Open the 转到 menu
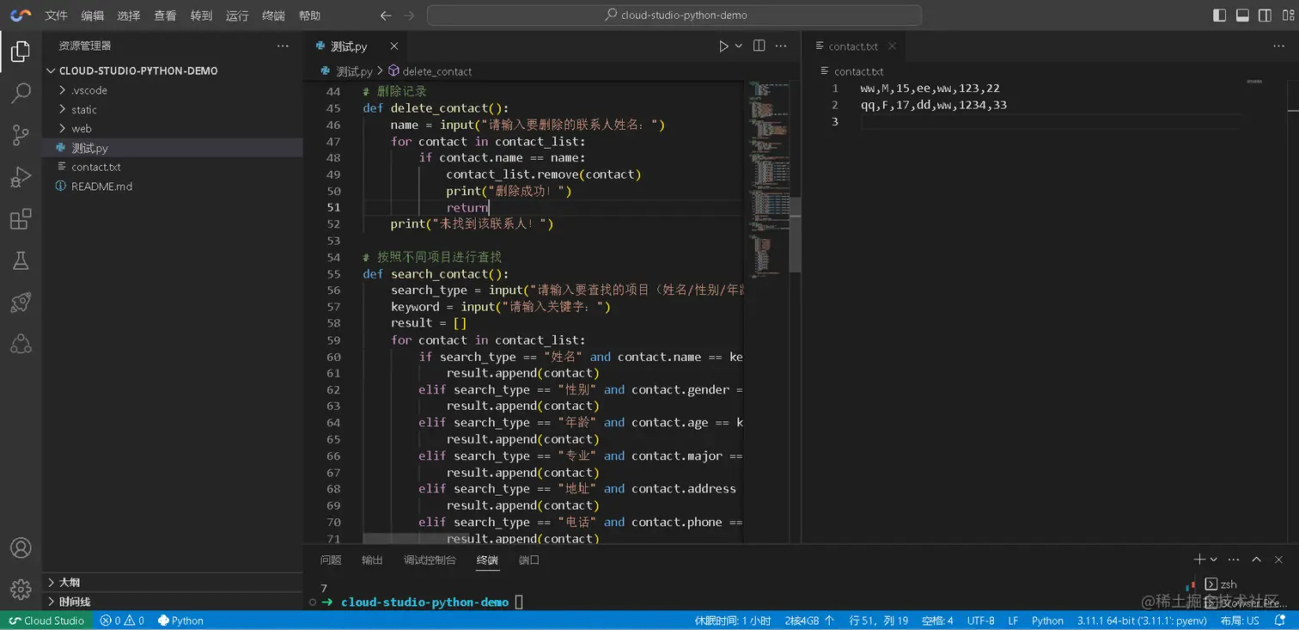This screenshot has height=630, width=1299. tap(201, 15)
